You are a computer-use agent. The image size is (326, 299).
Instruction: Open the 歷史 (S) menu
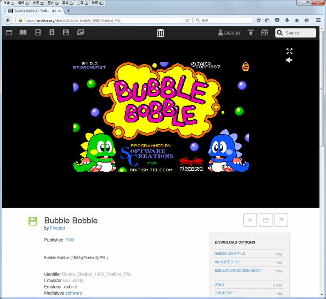coord(53,3)
